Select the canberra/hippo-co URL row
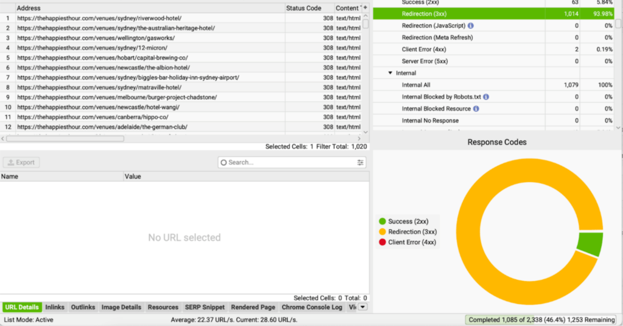The width and height of the screenshot is (623, 326). click(182, 117)
